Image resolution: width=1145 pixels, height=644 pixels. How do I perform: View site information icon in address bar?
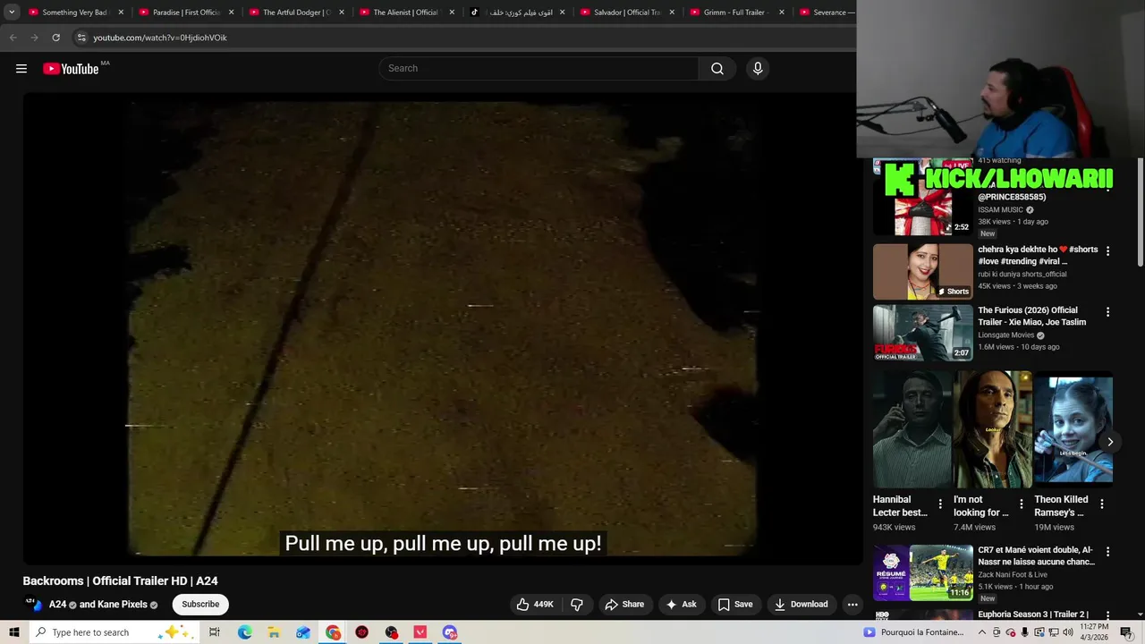81,38
